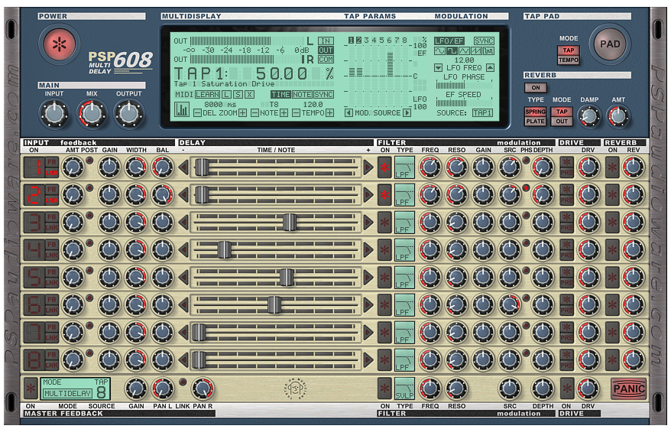
Task: Click the LPF filter type icon for tap 1
Action: pos(404,168)
